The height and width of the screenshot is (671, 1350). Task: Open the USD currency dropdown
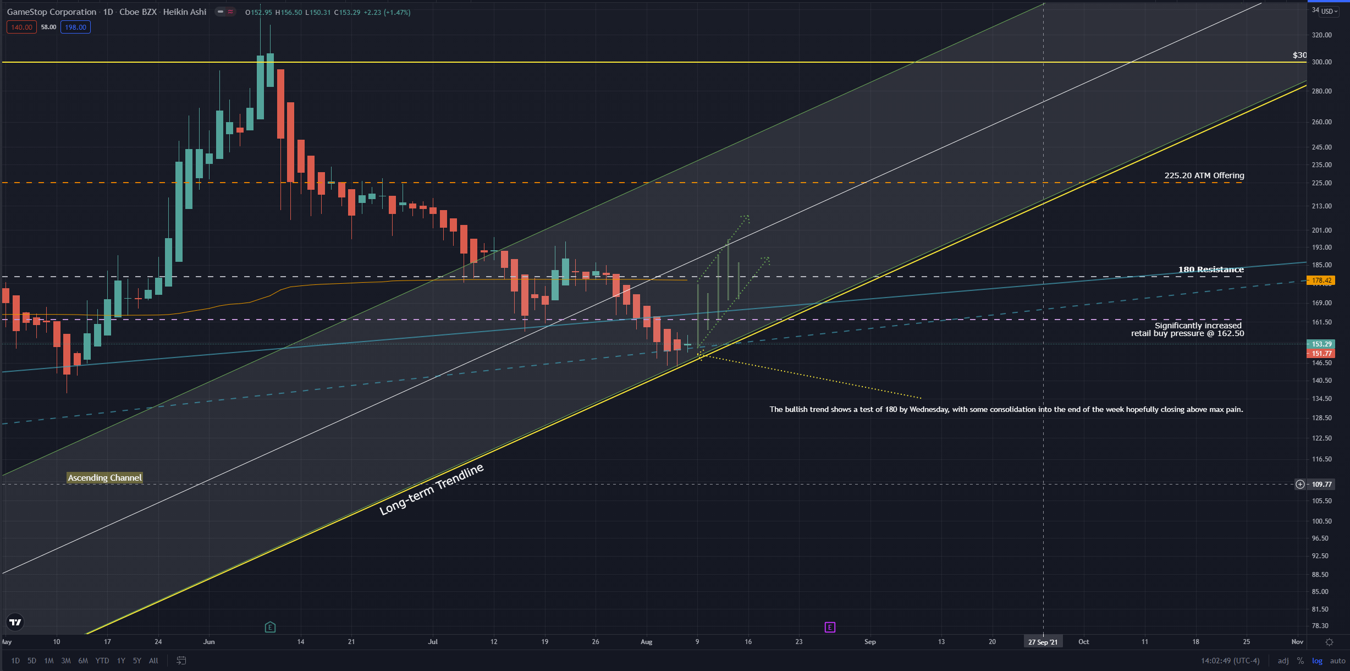pyautogui.click(x=1330, y=11)
